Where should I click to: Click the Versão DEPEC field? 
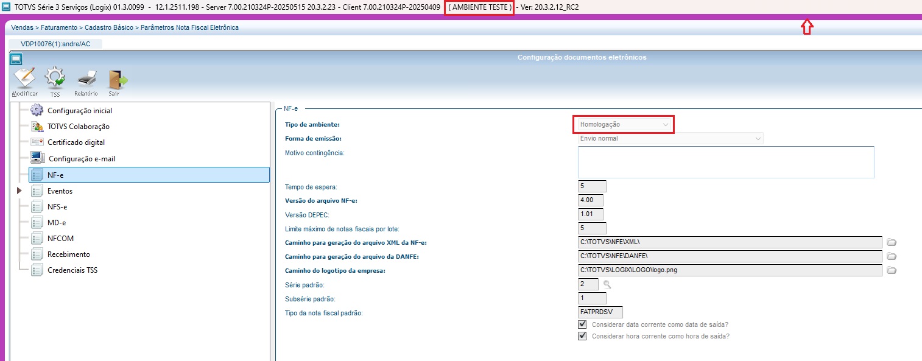point(591,214)
